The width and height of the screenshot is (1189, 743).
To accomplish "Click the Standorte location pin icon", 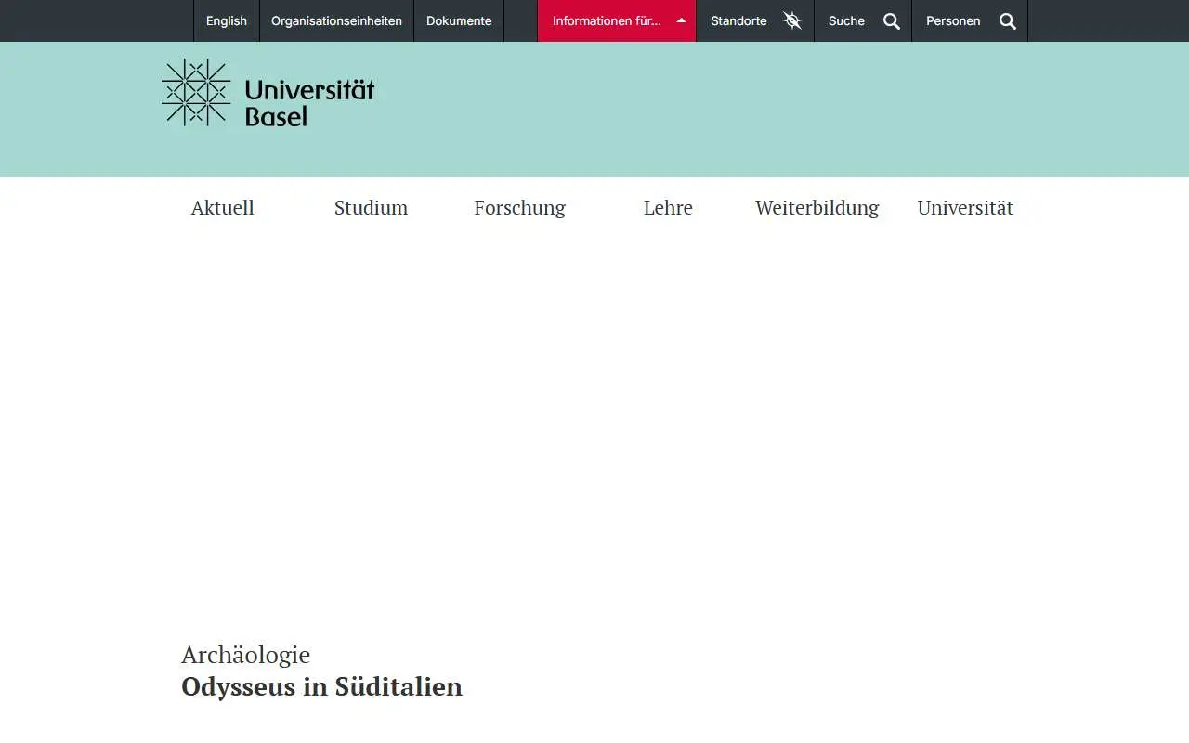I will pyautogui.click(x=792, y=20).
